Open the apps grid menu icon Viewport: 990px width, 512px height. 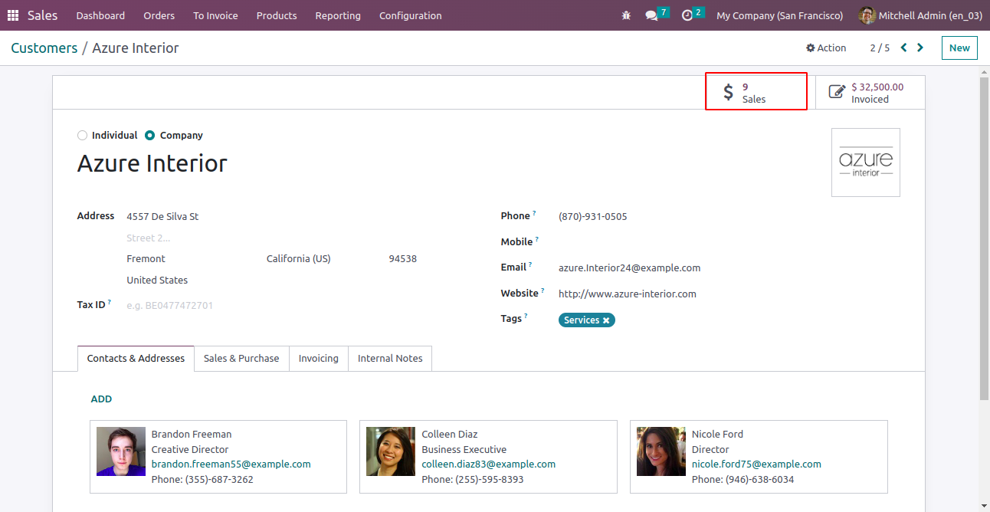[x=13, y=15]
